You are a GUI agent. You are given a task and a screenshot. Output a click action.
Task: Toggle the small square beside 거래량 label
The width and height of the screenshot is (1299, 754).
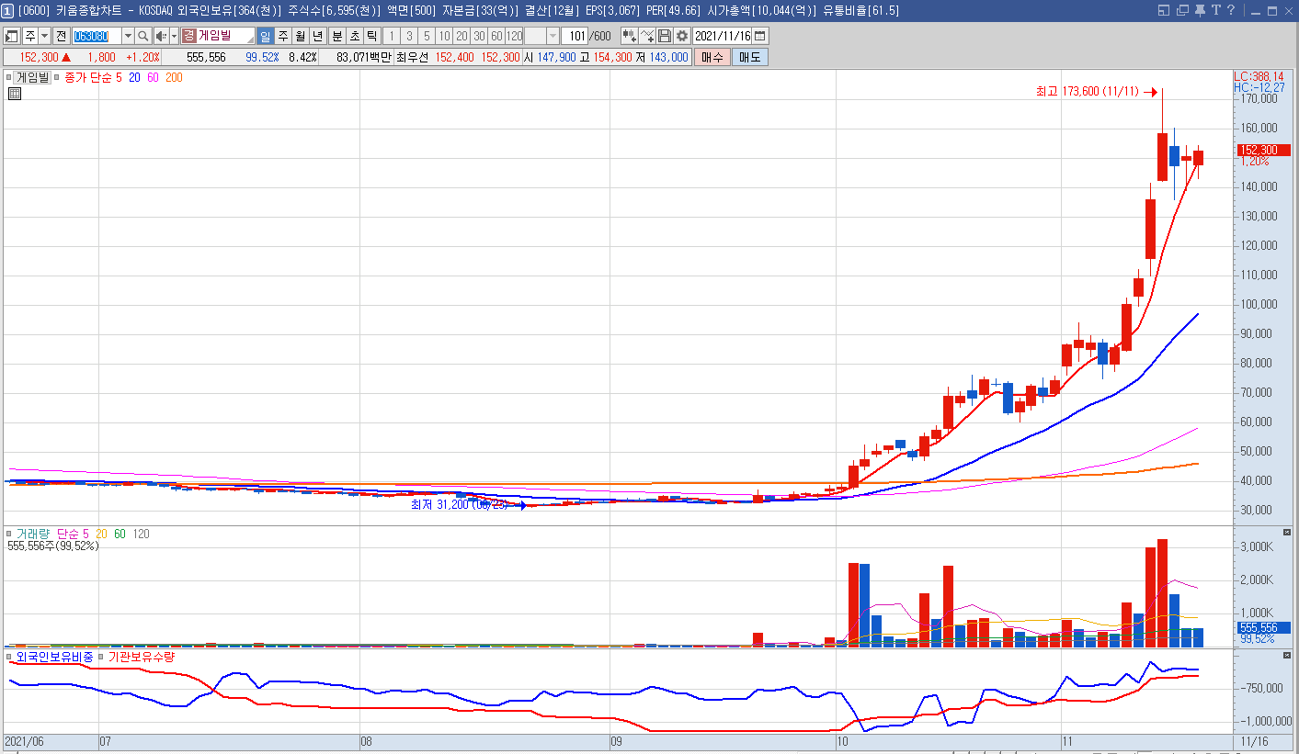[9, 534]
